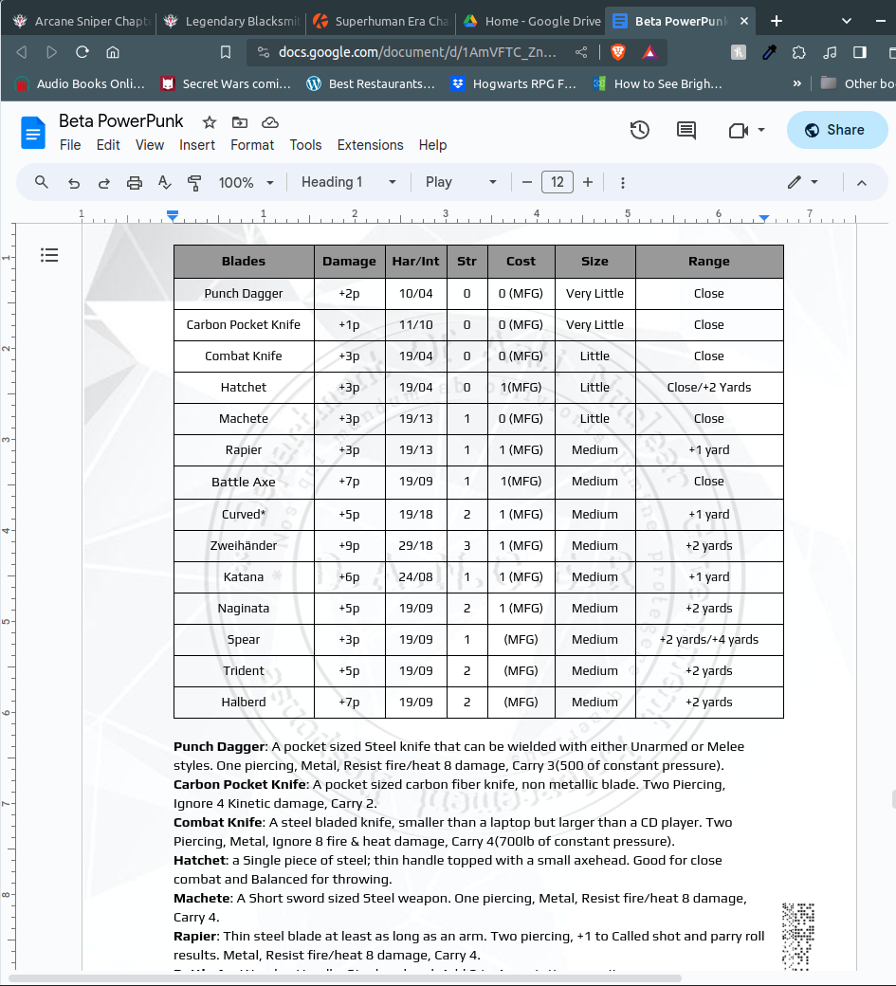This screenshot has width=896, height=986.
Task: Increase font size with plus button
Action: pyautogui.click(x=588, y=182)
